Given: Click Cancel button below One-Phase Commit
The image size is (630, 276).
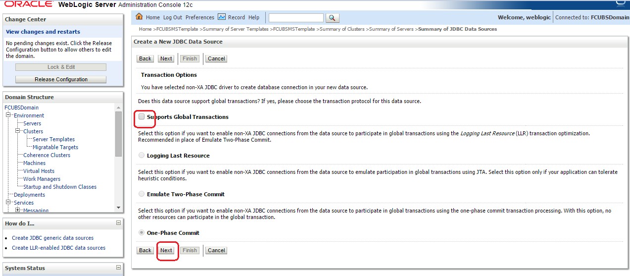Looking at the screenshot, I should 216,250.
